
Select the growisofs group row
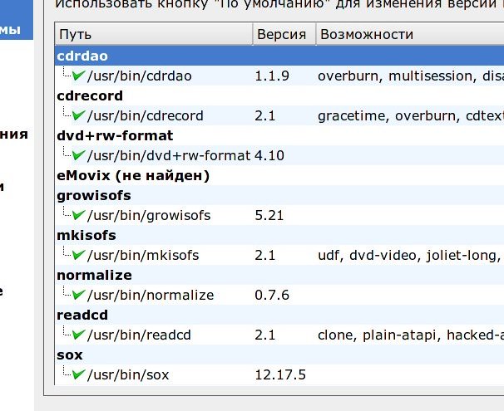pyautogui.click(x=93, y=195)
